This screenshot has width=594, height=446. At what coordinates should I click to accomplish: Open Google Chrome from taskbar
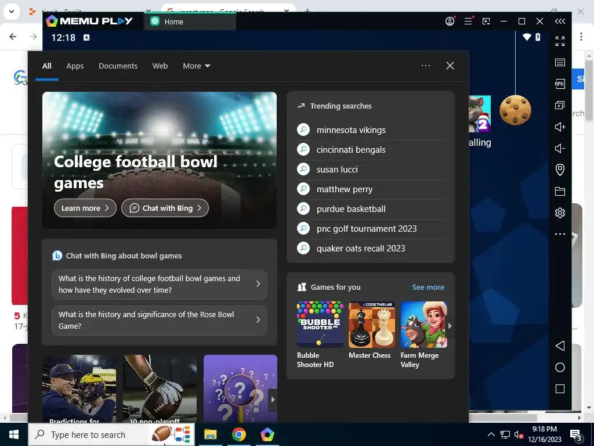click(x=238, y=434)
